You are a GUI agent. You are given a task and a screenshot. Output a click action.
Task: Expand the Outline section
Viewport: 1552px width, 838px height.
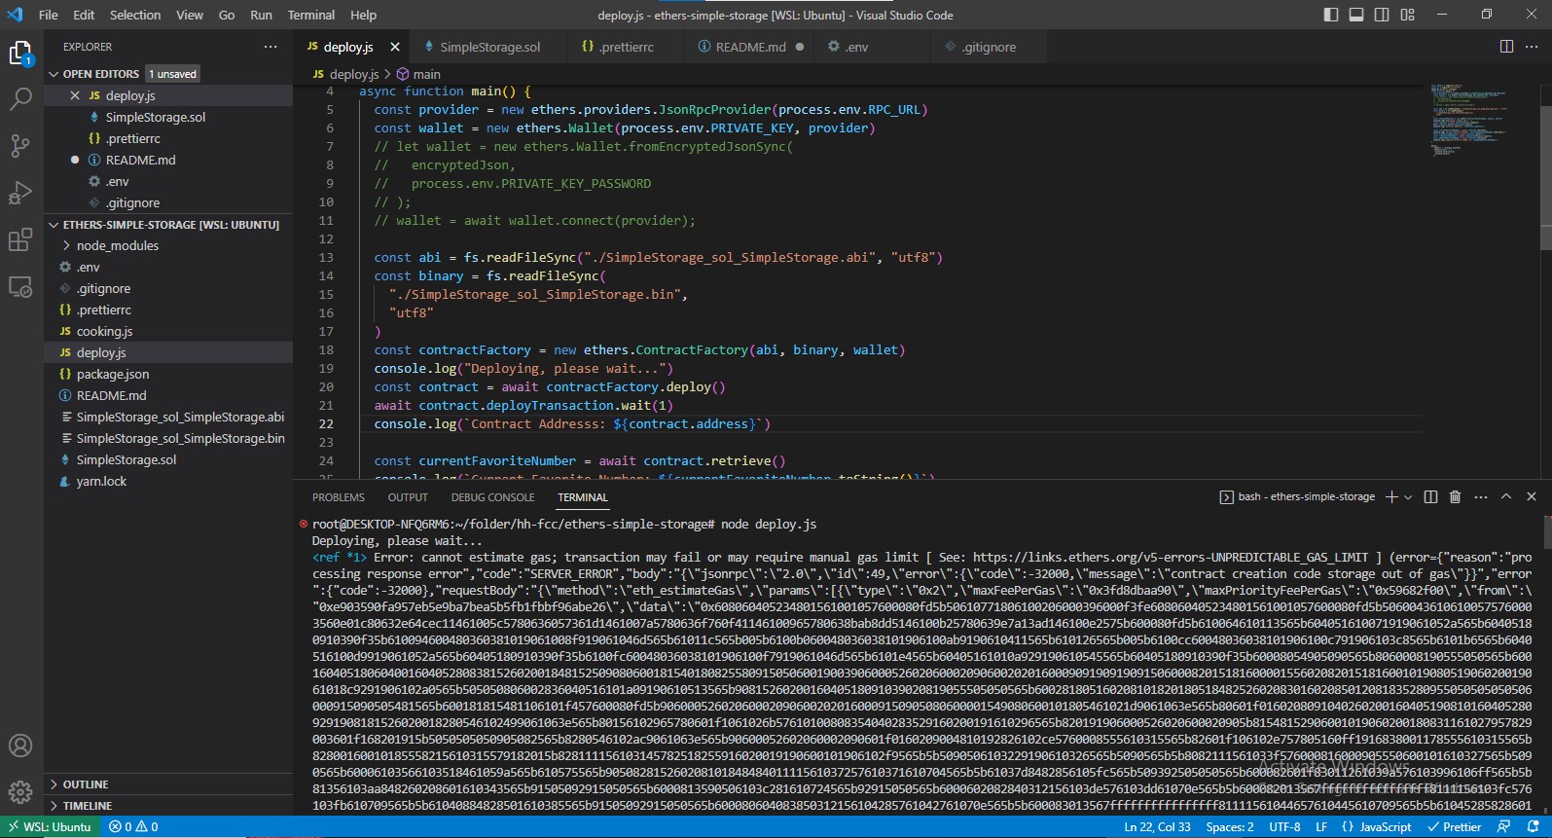tap(86, 784)
